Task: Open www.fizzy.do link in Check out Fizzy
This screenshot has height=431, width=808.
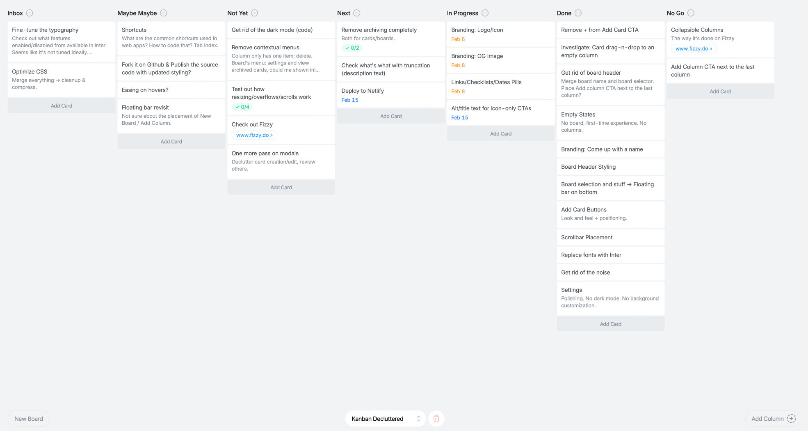Action: tap(254, 135)
